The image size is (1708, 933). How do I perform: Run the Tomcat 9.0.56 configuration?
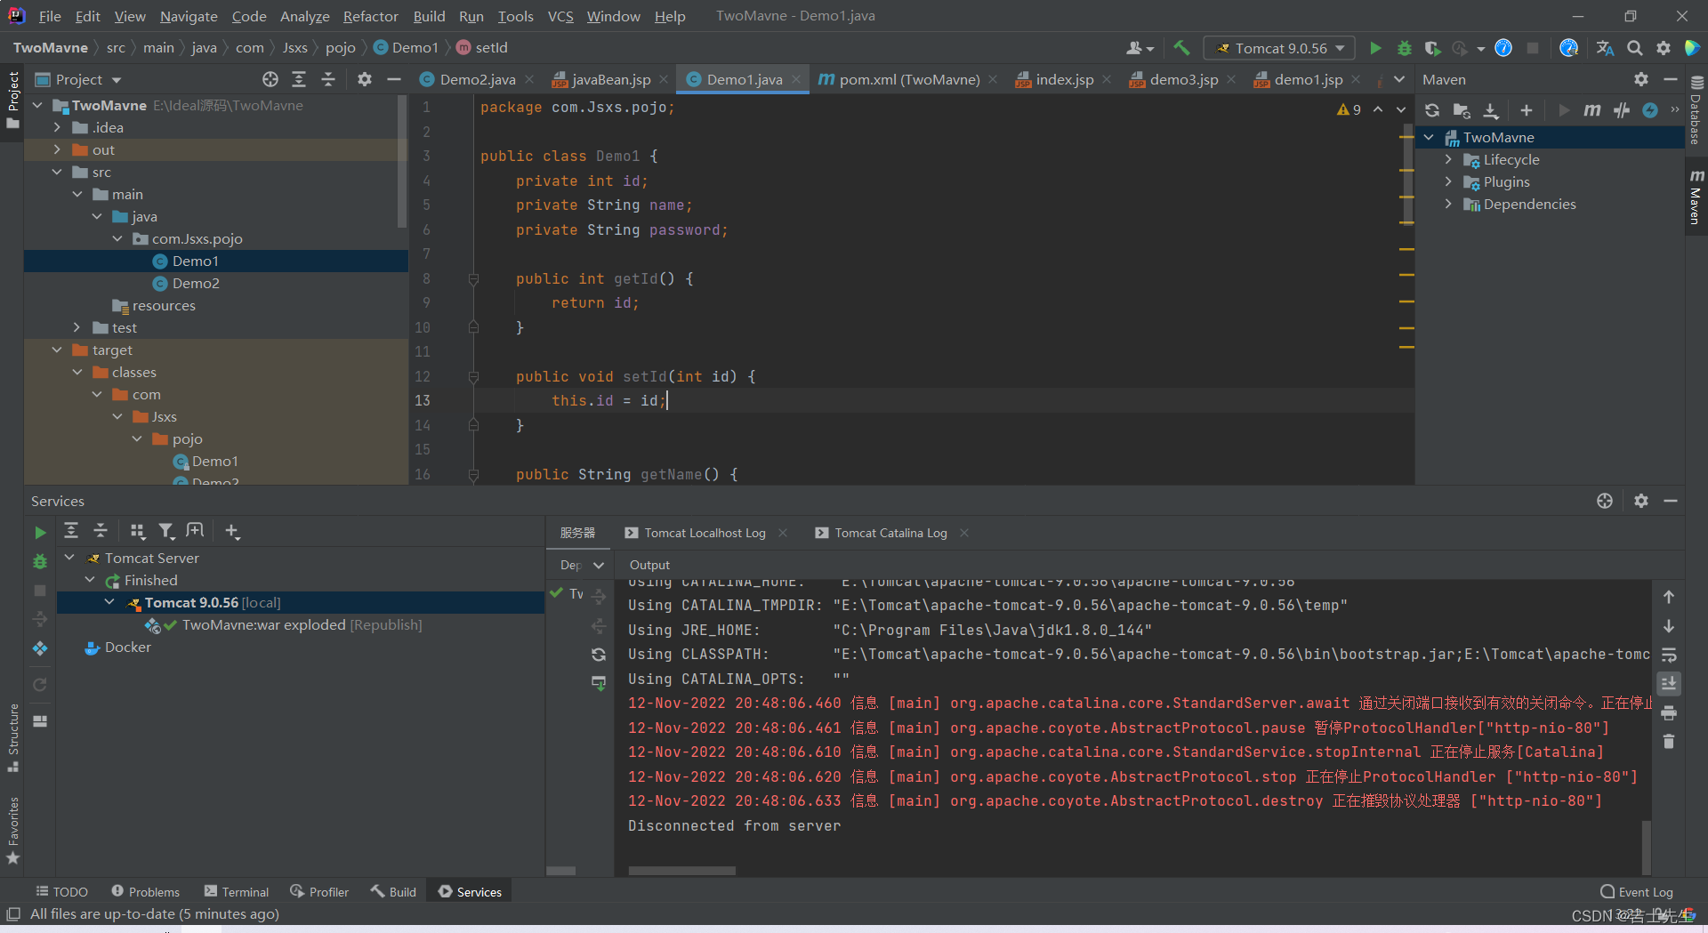pyautogui.click(x=1375, y=48)
